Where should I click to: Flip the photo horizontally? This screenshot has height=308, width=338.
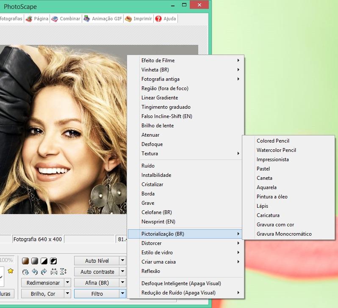54,272
